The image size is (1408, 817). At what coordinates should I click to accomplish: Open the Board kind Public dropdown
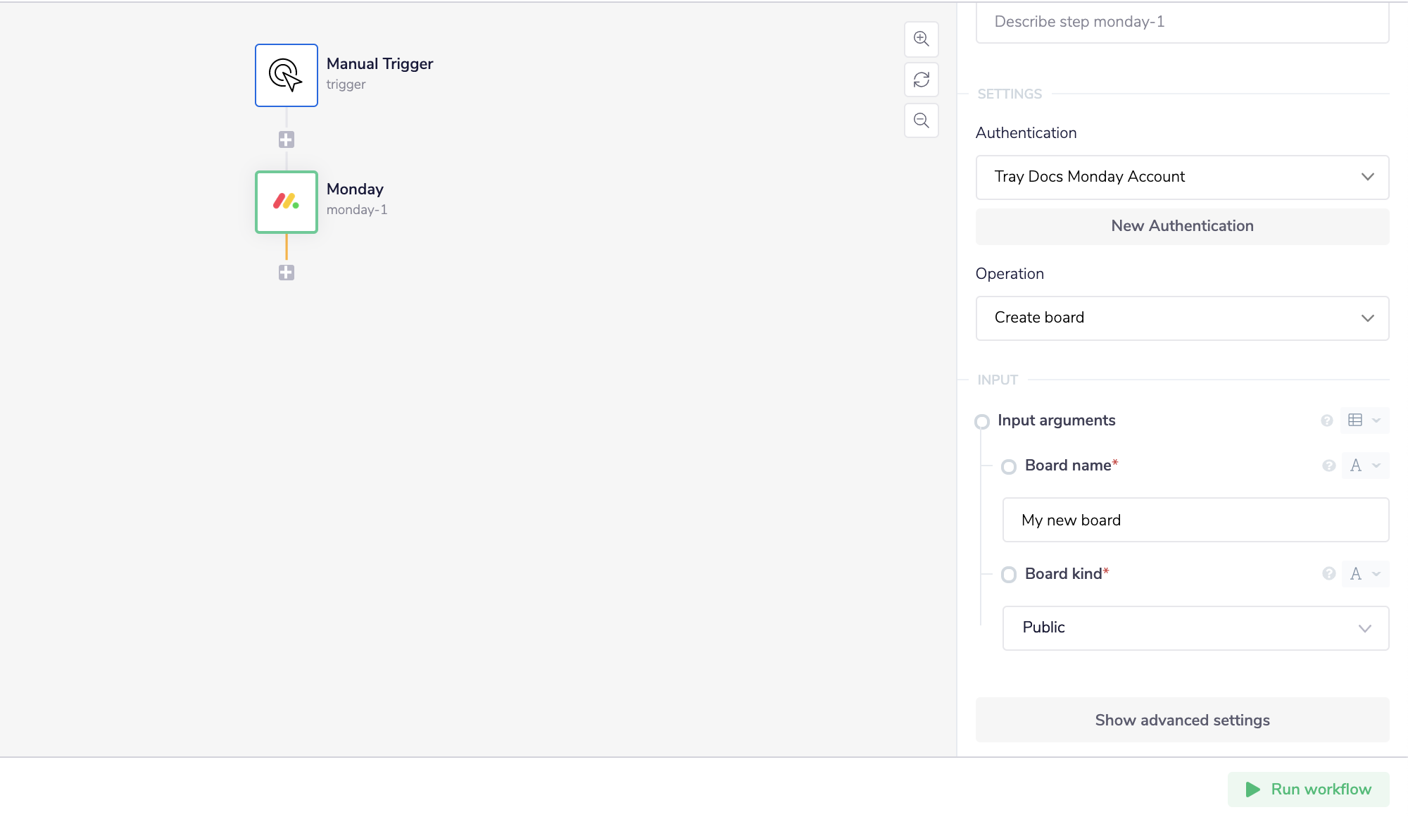pyautogui.click(x=1195, y=628)
